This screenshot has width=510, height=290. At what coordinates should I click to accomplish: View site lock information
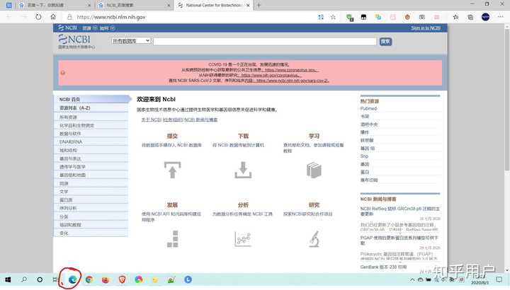click(69, 17)
